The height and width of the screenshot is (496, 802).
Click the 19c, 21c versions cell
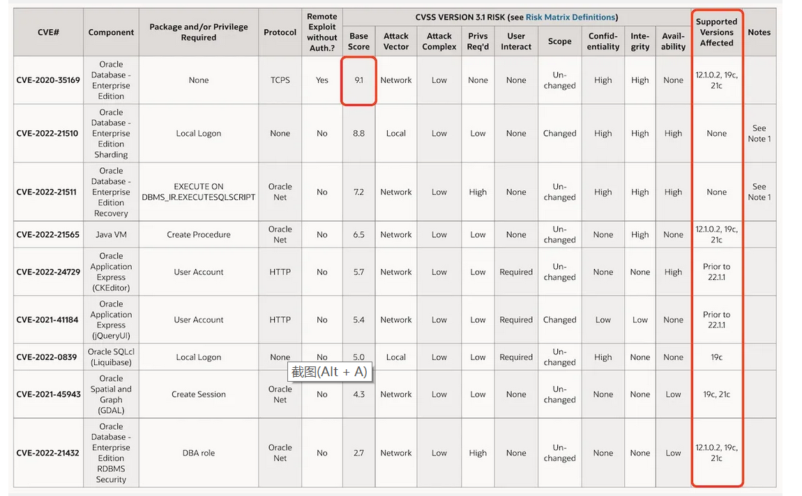tap(717, 394)
